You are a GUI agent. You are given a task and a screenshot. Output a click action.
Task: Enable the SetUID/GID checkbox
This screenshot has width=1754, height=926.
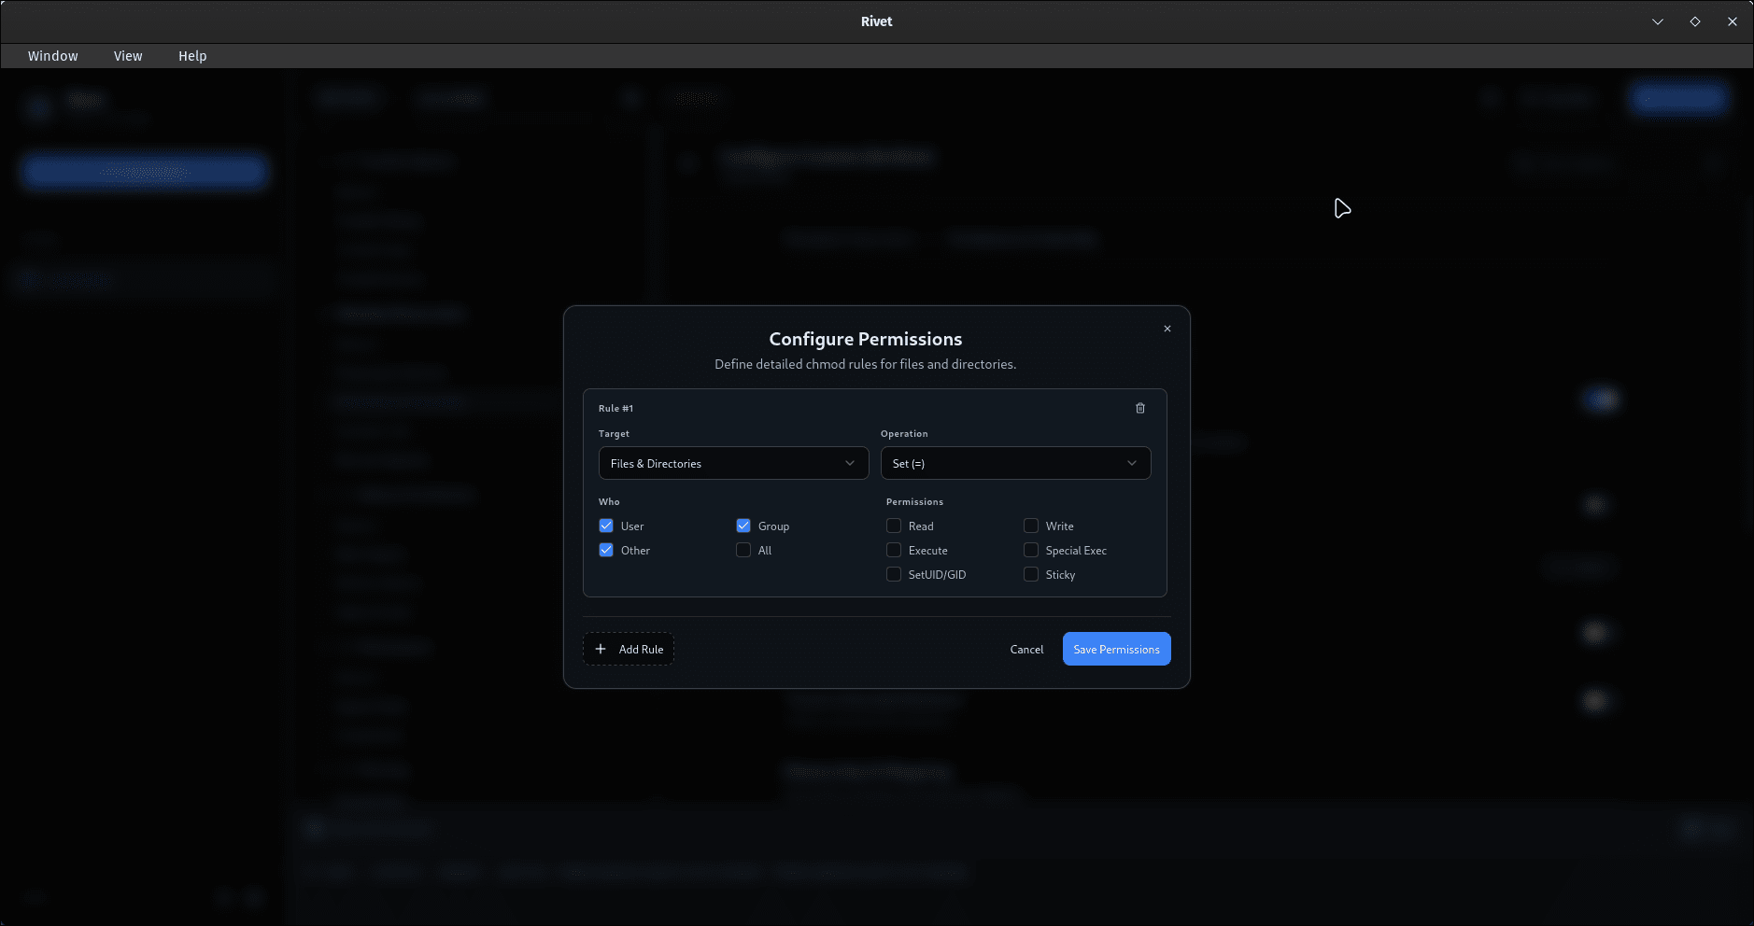click(x=894, y=574)
